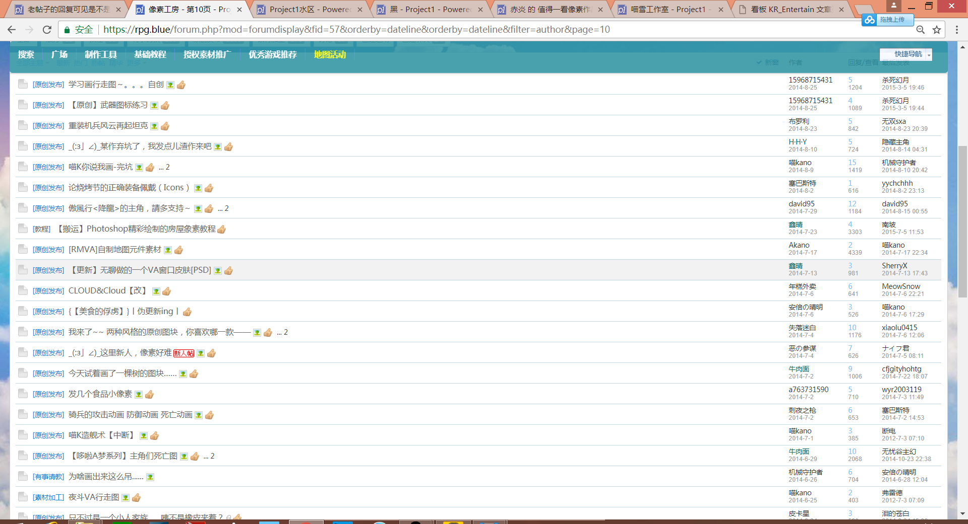Open author profile david95 in author column
The image size is (968, 524).
(801, 204)
